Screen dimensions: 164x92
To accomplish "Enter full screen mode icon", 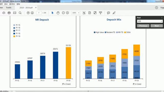I will (95, 13).
